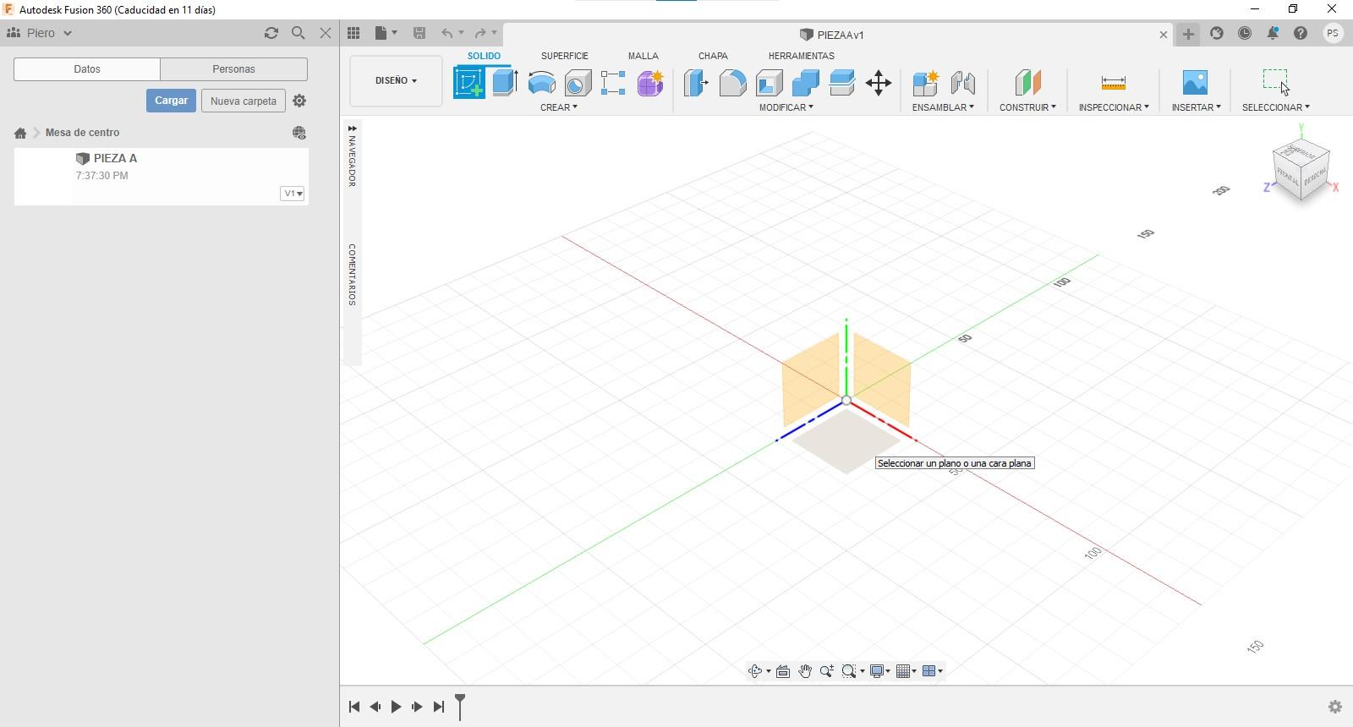Select the Create Form tool
Image resolution: width=1353 pixels, height=727 pixels.
click(x=650, y=83)
